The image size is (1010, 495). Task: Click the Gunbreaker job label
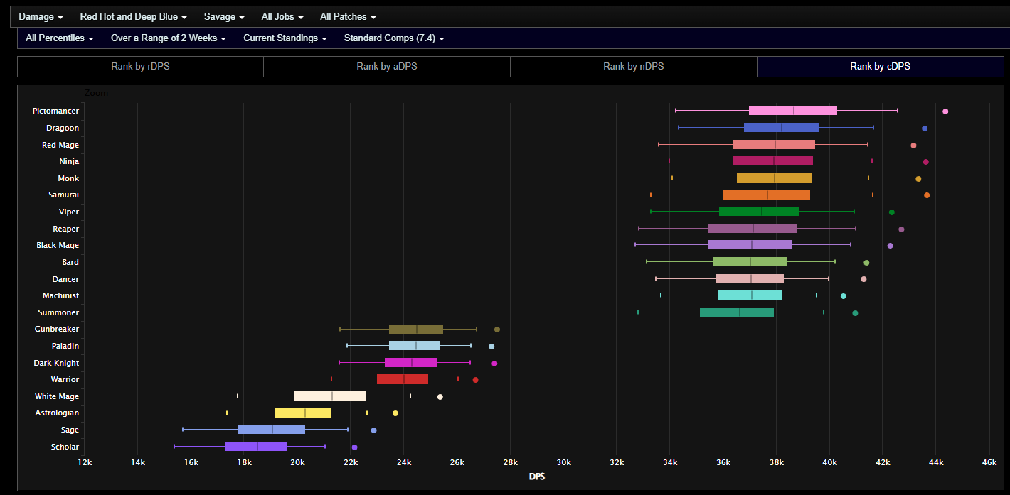pos(57,329)
